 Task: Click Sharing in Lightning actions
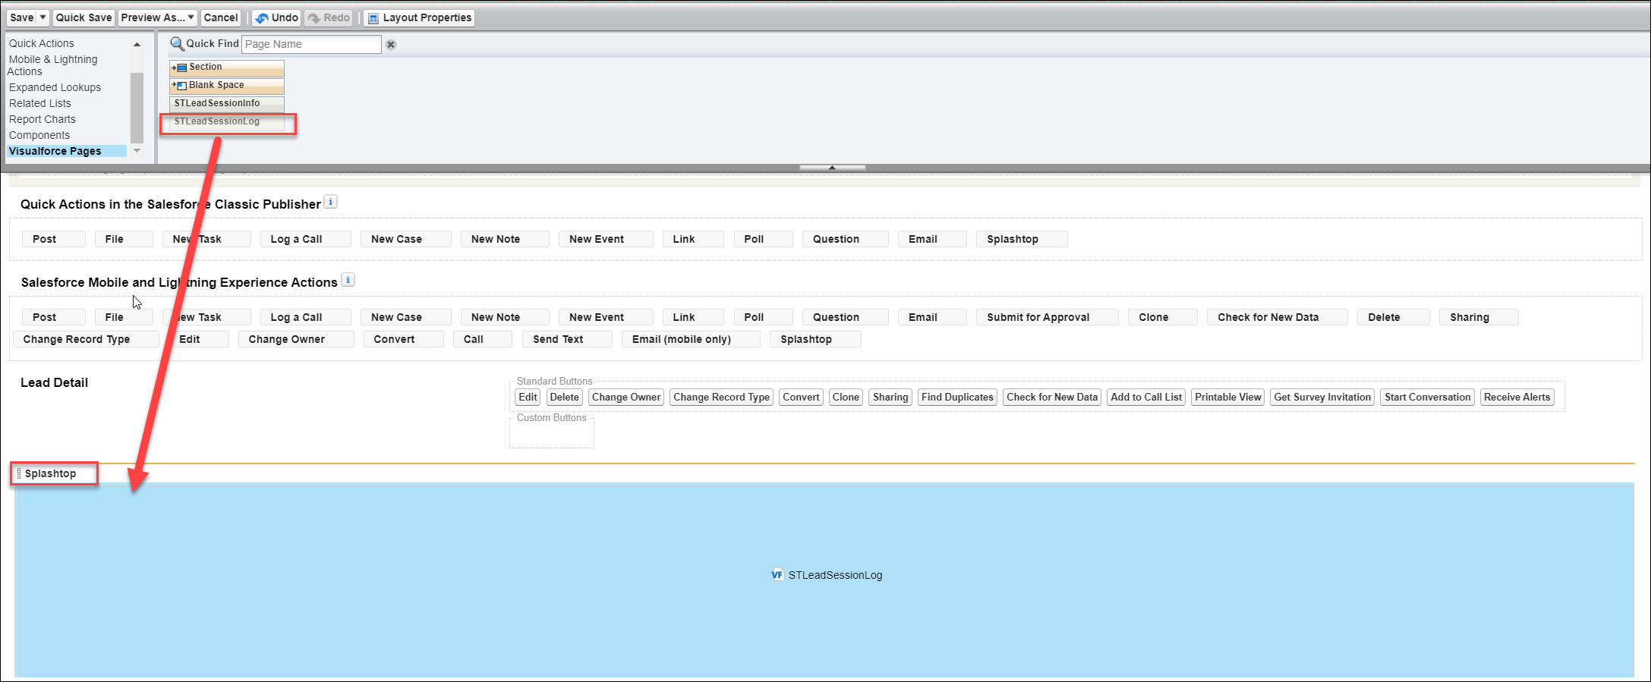[x=1479, y=317]
